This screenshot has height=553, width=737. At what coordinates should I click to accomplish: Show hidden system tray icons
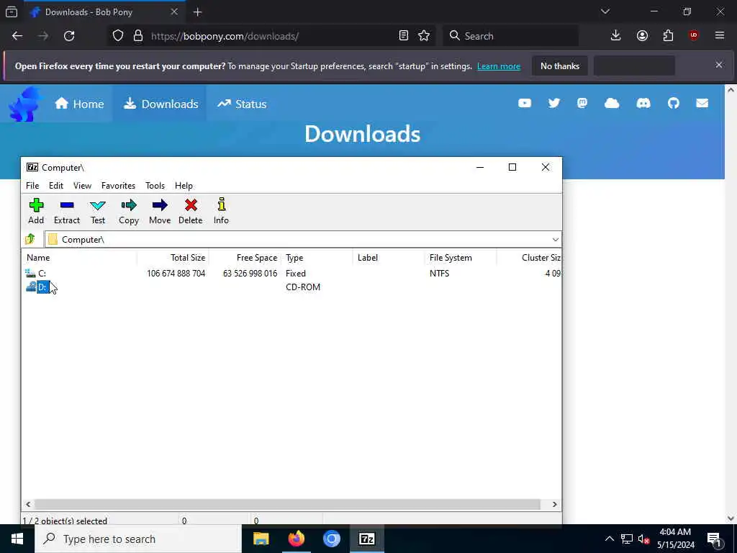[609, 539]
